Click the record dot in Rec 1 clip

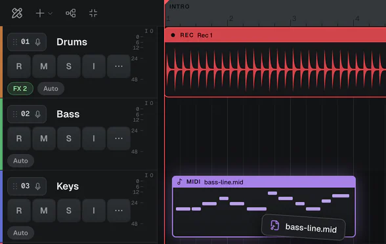tap(173, 35)
